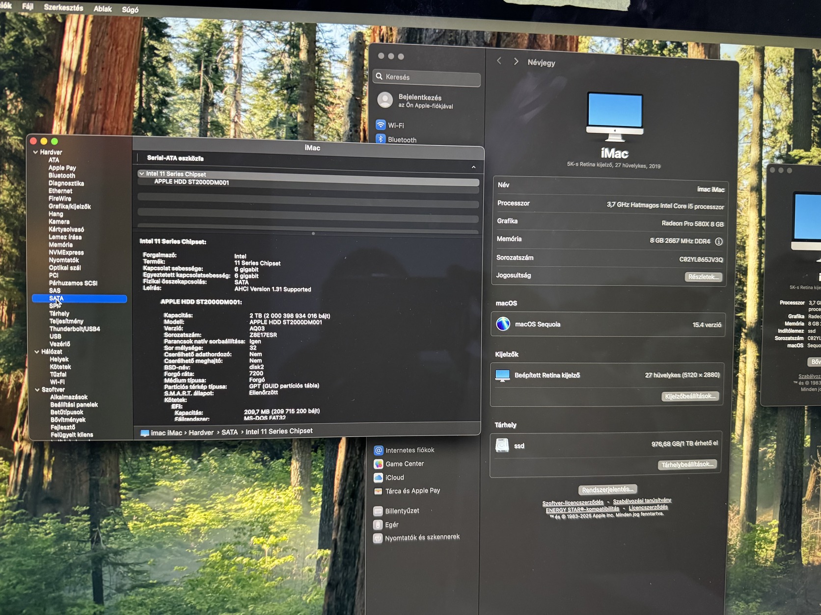Open the Szoftver-licencszerződés link
Viewport: 821px width, 615px height.
pos(573,503)
